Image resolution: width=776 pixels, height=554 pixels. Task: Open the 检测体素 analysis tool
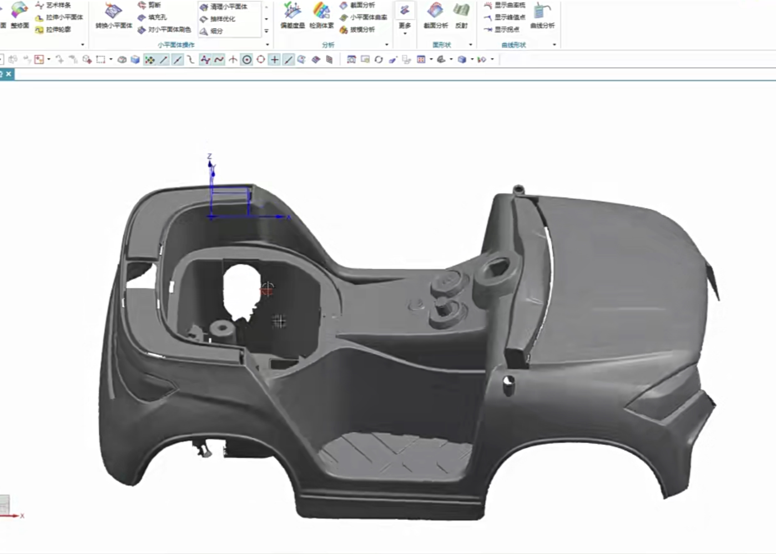click(x=321, y=15)
